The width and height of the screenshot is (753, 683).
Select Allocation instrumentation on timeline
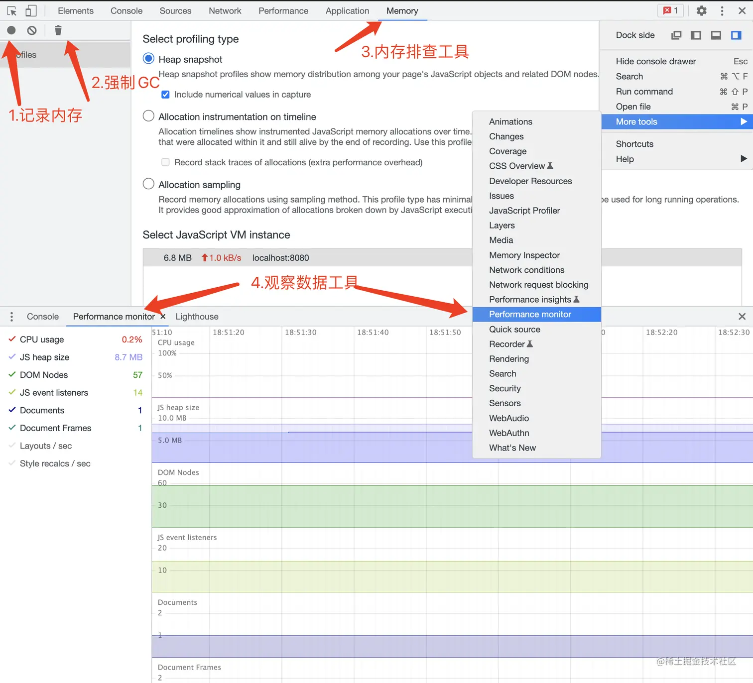point(148,116)
